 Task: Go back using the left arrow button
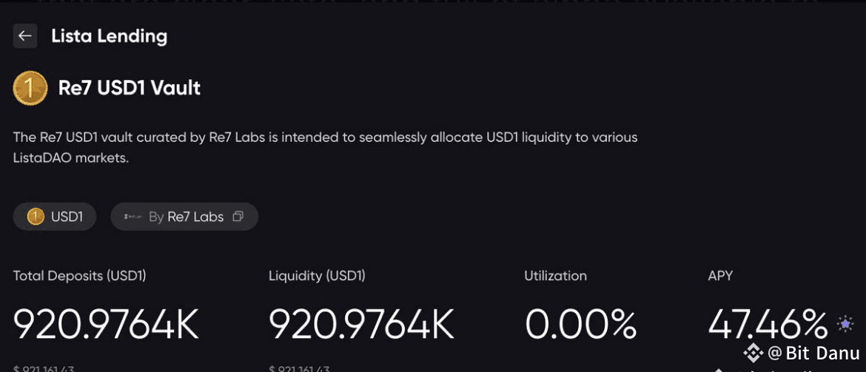[x=25, y=36]
